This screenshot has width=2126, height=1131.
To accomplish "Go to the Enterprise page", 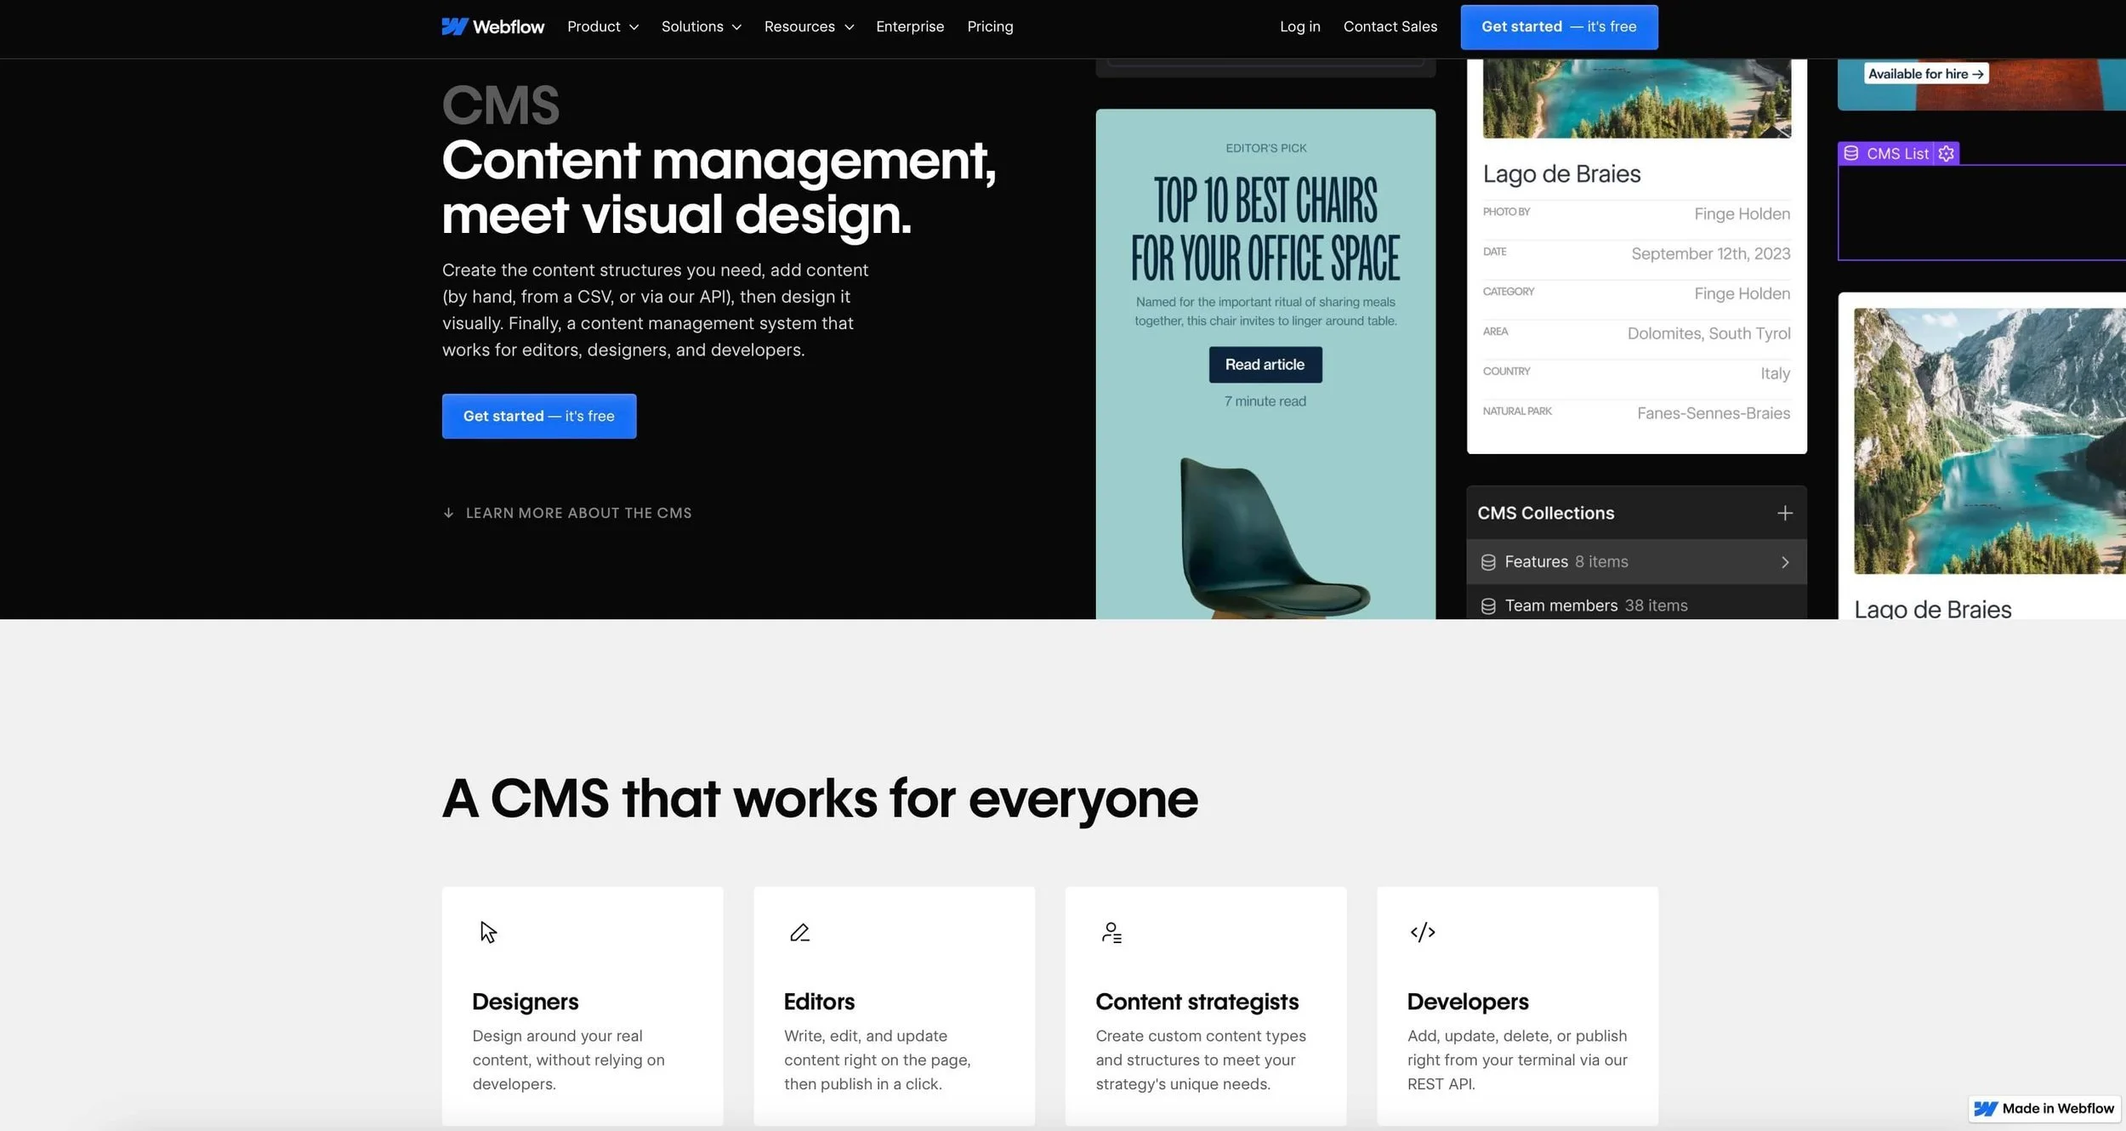I will click(x=910, y=26).
